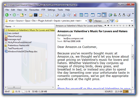Image resolution: width=139 pixels, height=98 pixels.
Task: Open the command prompt icon
Action: pyautogui.click(x=36, y=15)
